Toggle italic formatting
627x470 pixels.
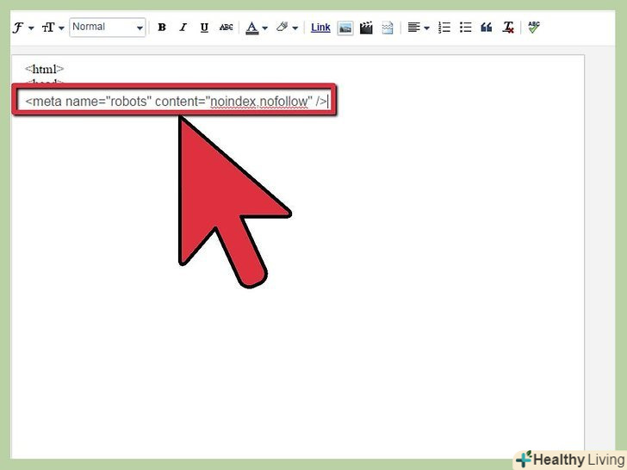coord(183,28)
